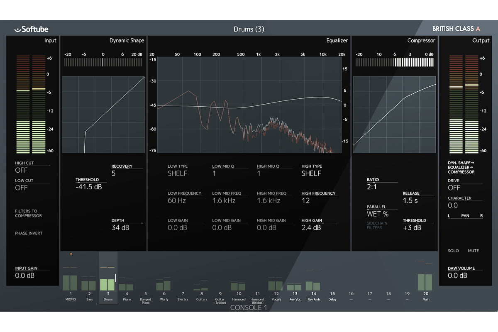Change the Low Type SHELF setting

coord(178,173)
